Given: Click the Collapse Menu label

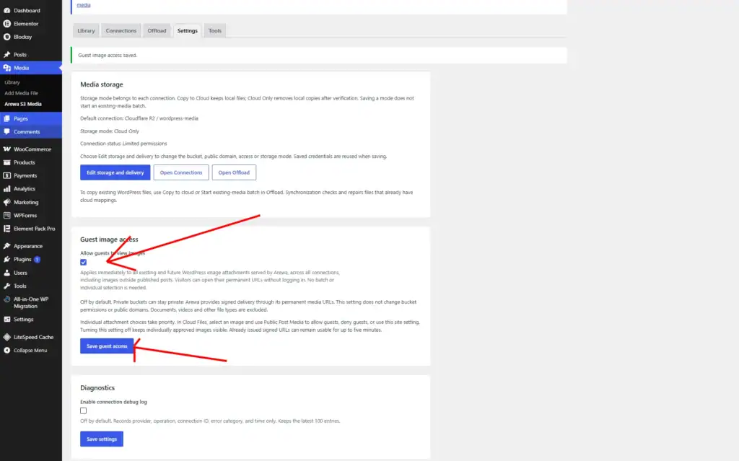Looking at the screenshot, I should [30, 350].
